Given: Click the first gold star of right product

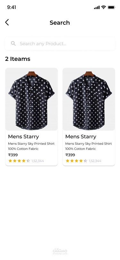Looking at the screenshot, I should (x=68, y=161).
